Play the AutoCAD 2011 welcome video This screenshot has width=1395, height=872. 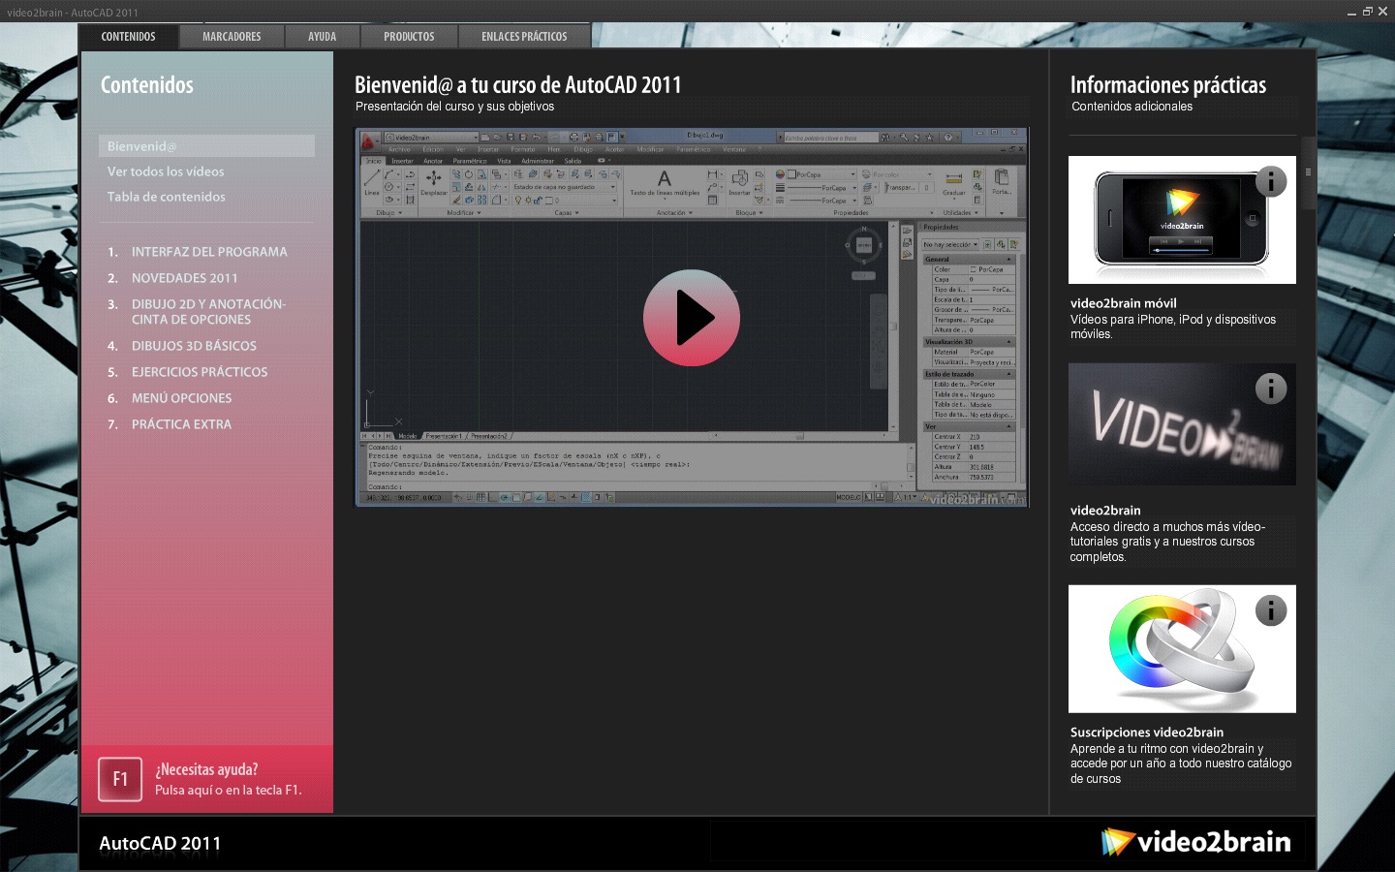click(x=692, y=318)
